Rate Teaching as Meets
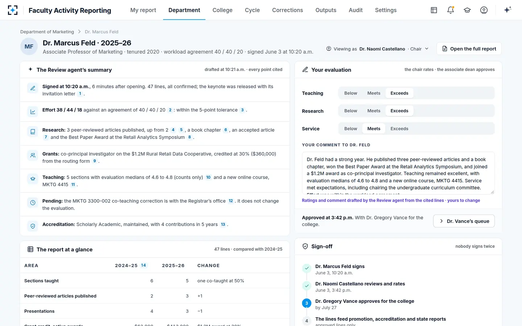Viewport: 522px width, 326px height. pos(374,93)
